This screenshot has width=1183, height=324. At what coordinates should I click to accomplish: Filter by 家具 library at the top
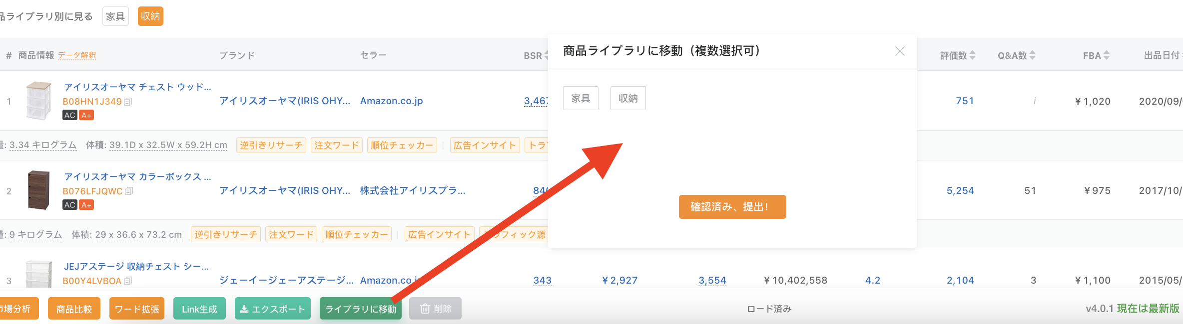point(115,16)
